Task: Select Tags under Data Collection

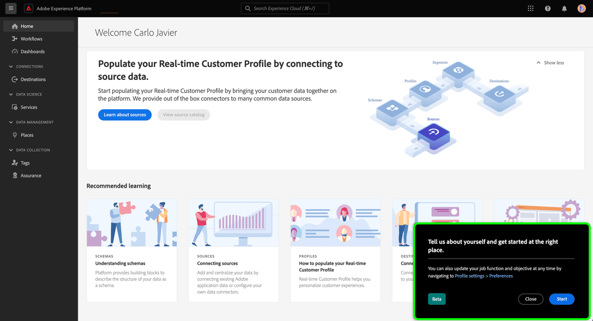Action: tap(20, 163)
